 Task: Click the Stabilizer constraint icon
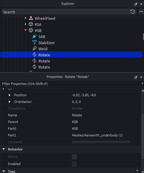click(34, 42)
